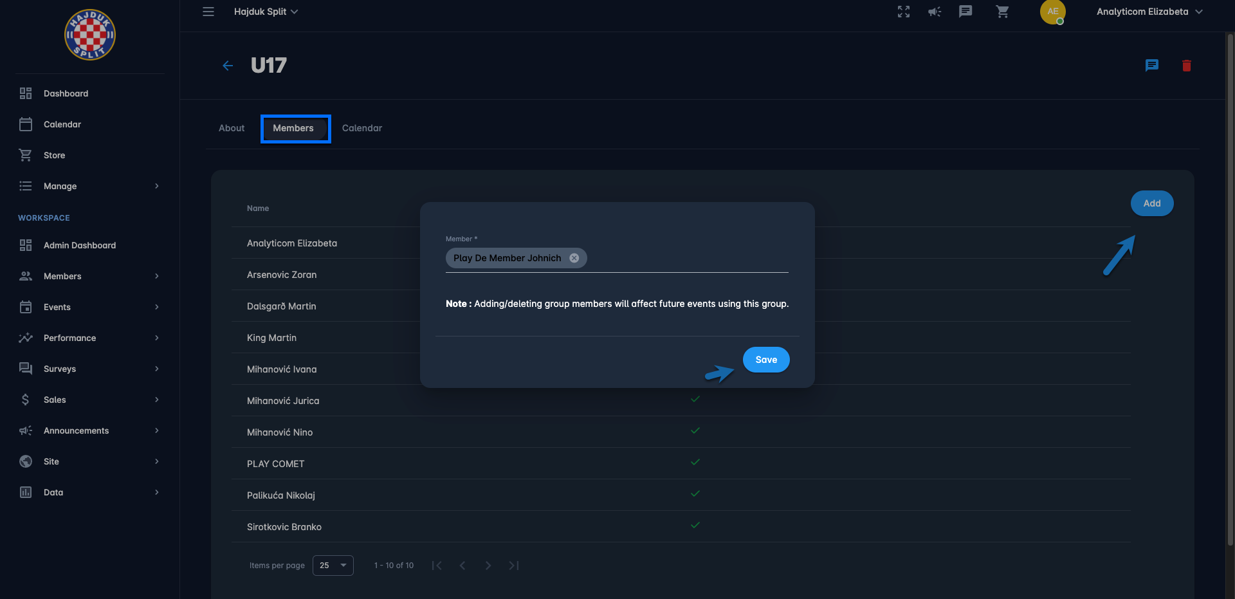This screenshot has height=599, width=1235.
Task: Click the Save button in dialog
Action: tap(765, 360)
